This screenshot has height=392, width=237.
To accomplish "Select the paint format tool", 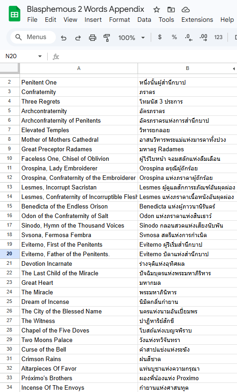I will point(107,38).
